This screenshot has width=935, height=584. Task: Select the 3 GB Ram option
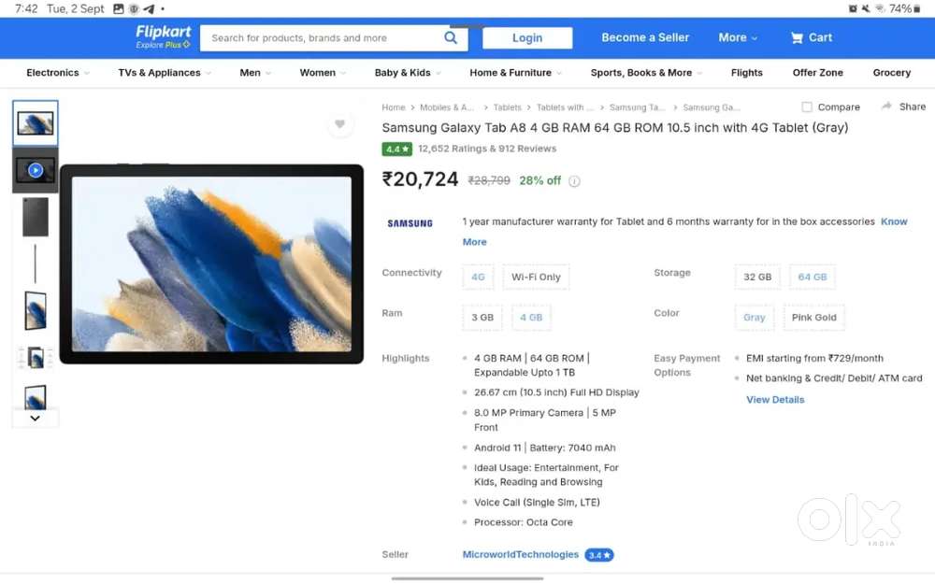tap(482, 318)
